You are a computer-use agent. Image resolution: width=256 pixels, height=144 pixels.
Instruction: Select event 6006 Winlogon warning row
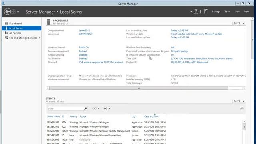pyautogui.click(x=144, y=122)
